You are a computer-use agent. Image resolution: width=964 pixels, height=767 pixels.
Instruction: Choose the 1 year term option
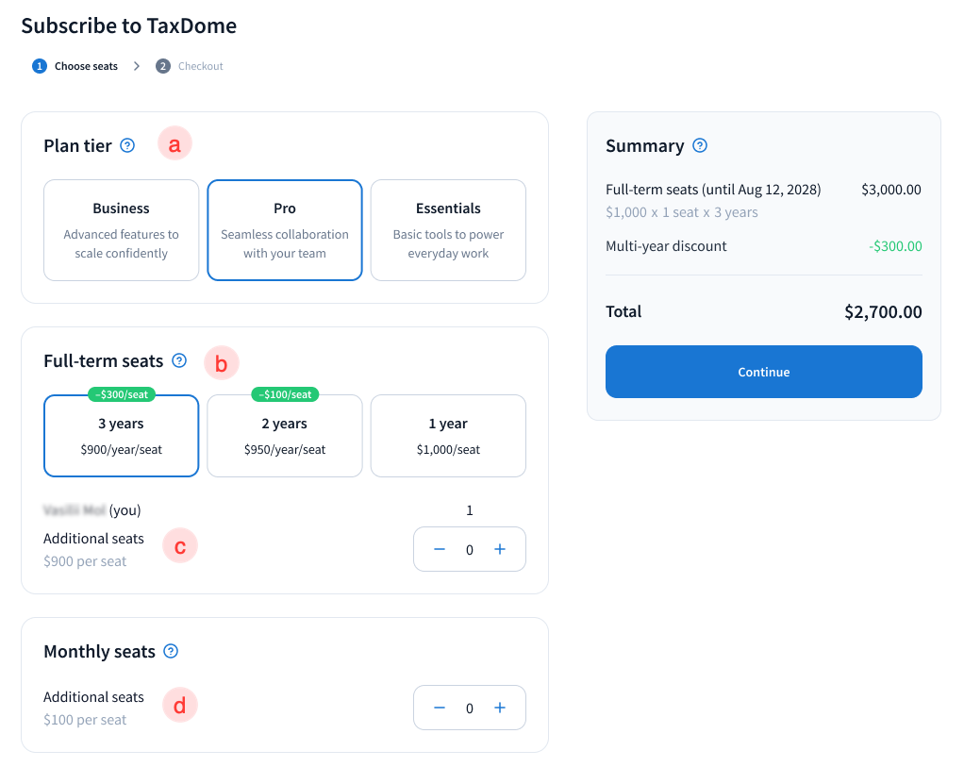[448, 436]
